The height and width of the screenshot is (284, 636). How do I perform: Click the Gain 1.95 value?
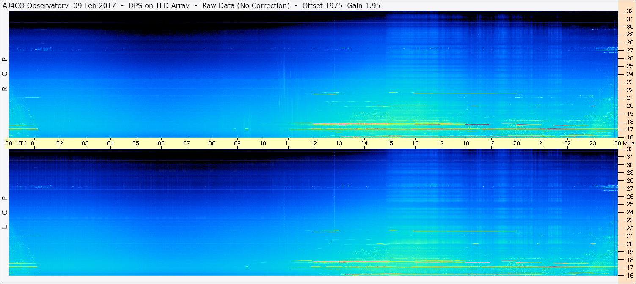363,6
